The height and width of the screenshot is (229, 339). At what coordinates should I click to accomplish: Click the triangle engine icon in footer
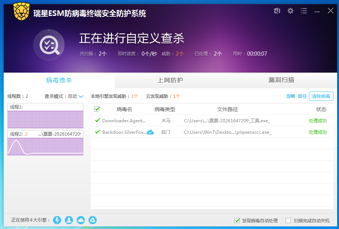click(x=93, y=220)
